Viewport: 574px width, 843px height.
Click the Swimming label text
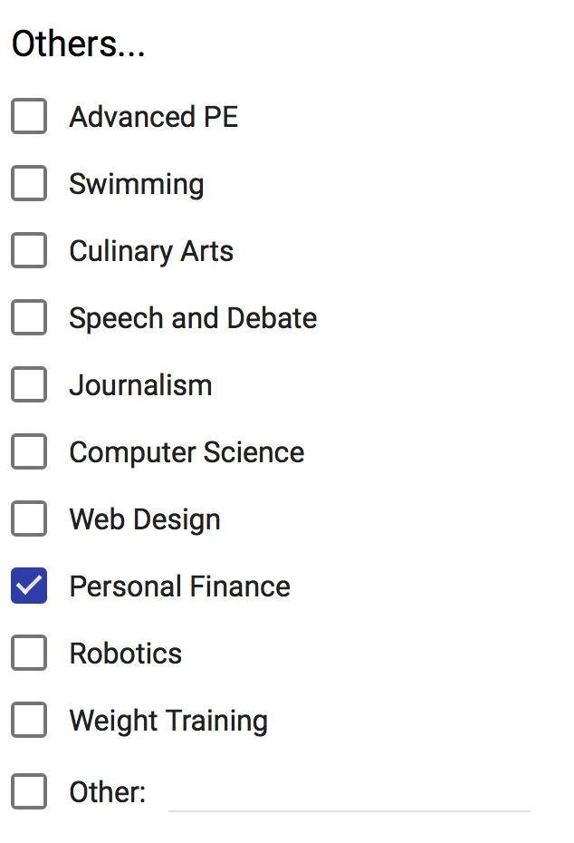(136, 184)
